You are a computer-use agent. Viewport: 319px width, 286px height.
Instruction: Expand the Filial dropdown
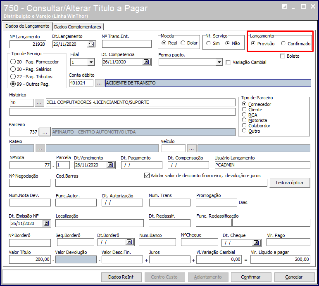click(91, 62)
